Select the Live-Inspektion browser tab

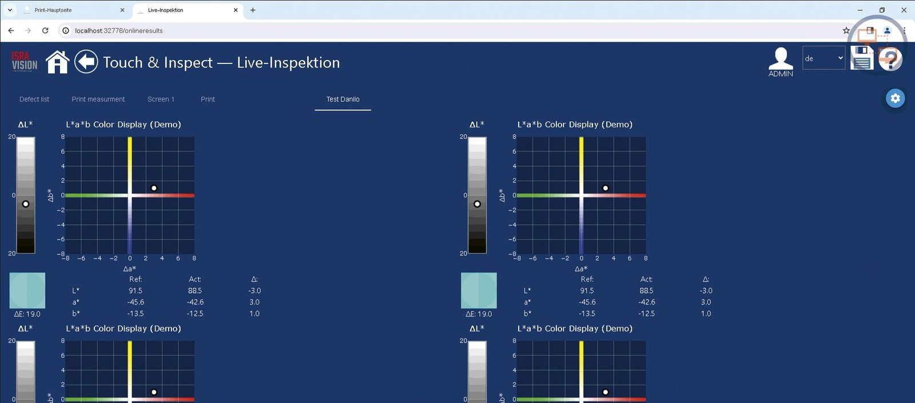187,10
